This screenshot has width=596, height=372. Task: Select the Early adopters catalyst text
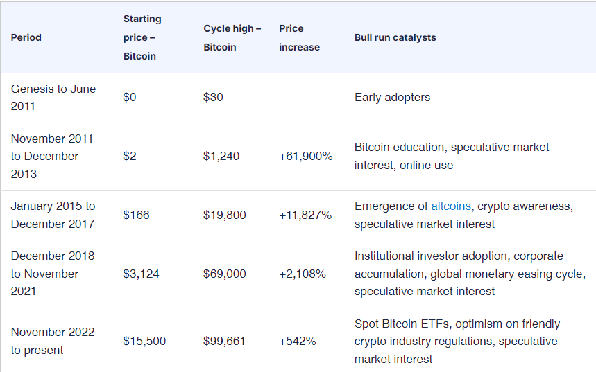[392, 98]
